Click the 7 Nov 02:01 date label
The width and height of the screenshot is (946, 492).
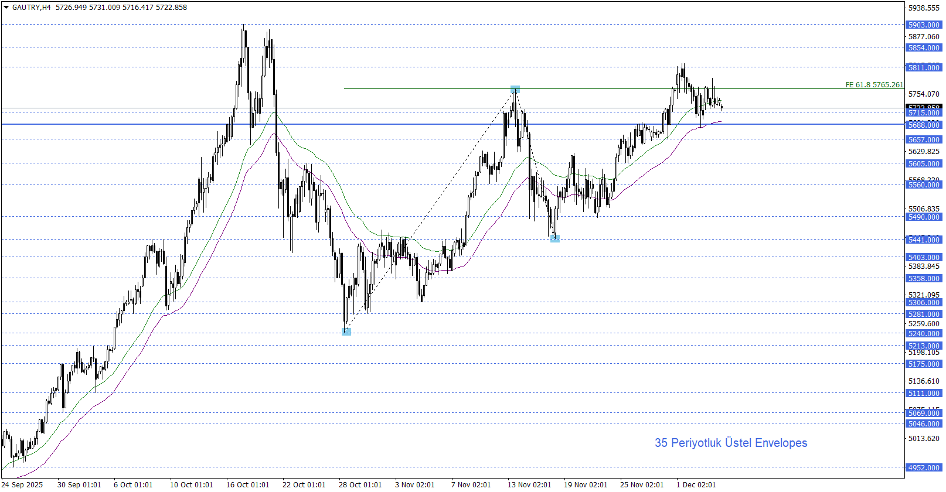click(471, 484)
